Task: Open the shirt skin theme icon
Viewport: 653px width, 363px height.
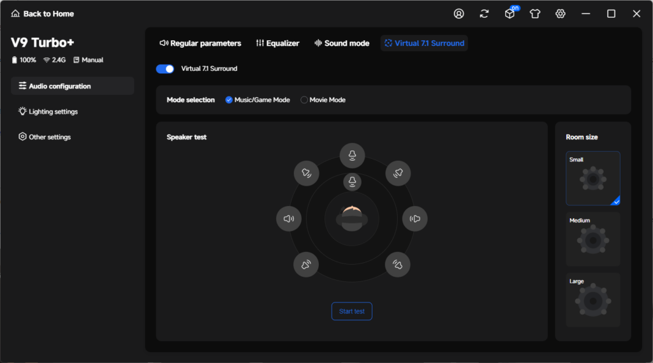Action: click(535, 14)
